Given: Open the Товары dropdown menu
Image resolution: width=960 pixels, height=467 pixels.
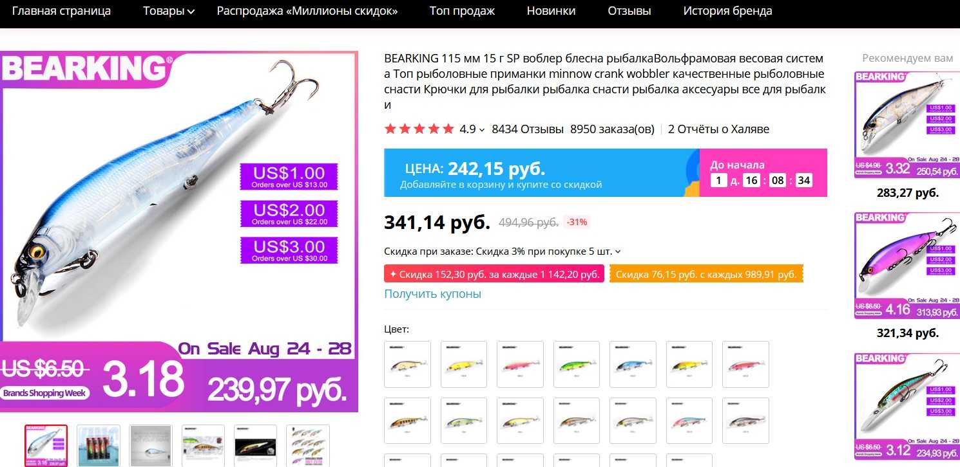Looking at the screenshot, I should tap(169, 11).
